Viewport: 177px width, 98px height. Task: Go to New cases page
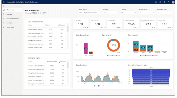pyautogui.click(x=12, y=14)
